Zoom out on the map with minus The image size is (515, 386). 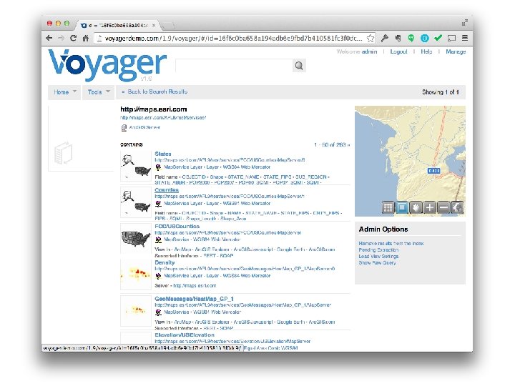[443, 207]
